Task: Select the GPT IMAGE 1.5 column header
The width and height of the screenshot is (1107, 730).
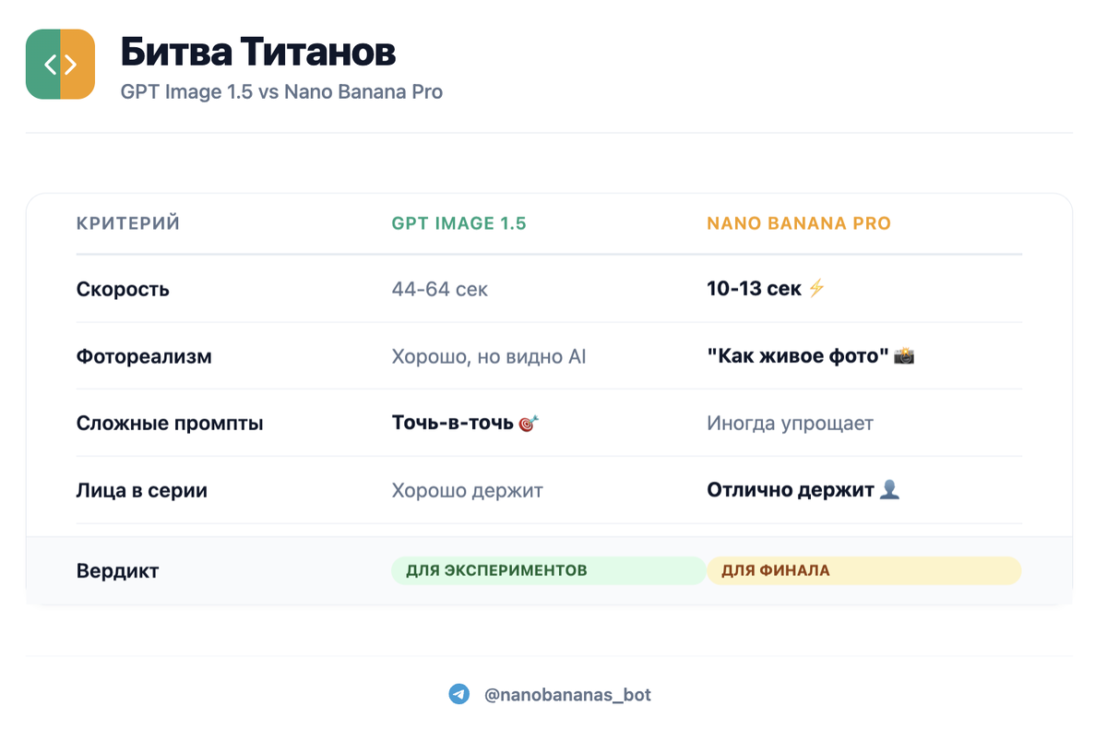Action: click(458, 223)
